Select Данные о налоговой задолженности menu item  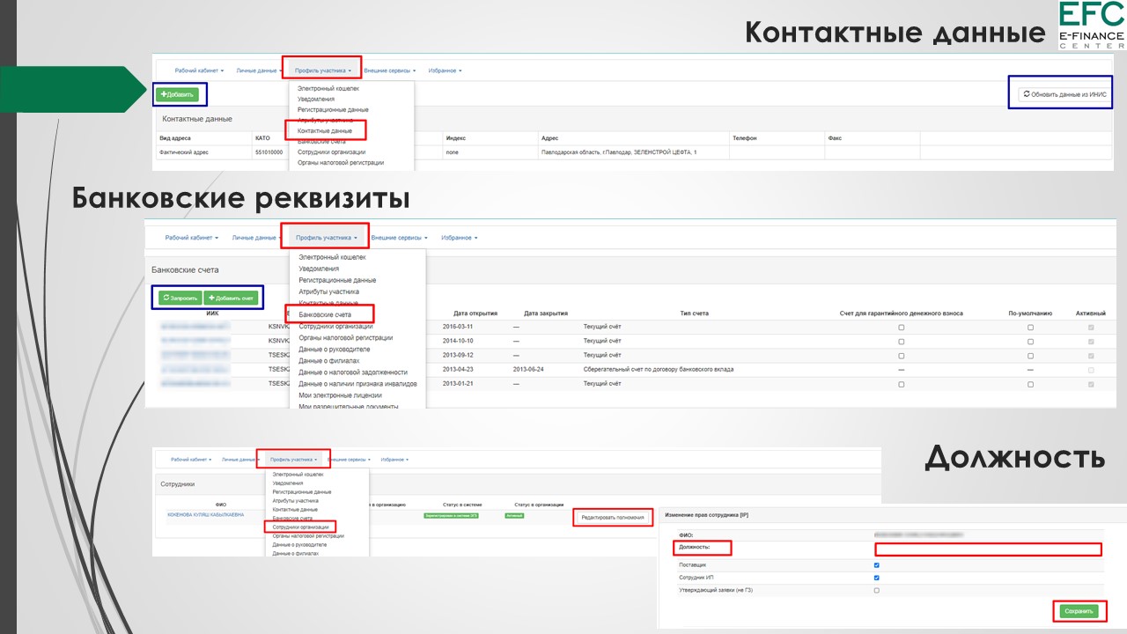pos(353,372)
